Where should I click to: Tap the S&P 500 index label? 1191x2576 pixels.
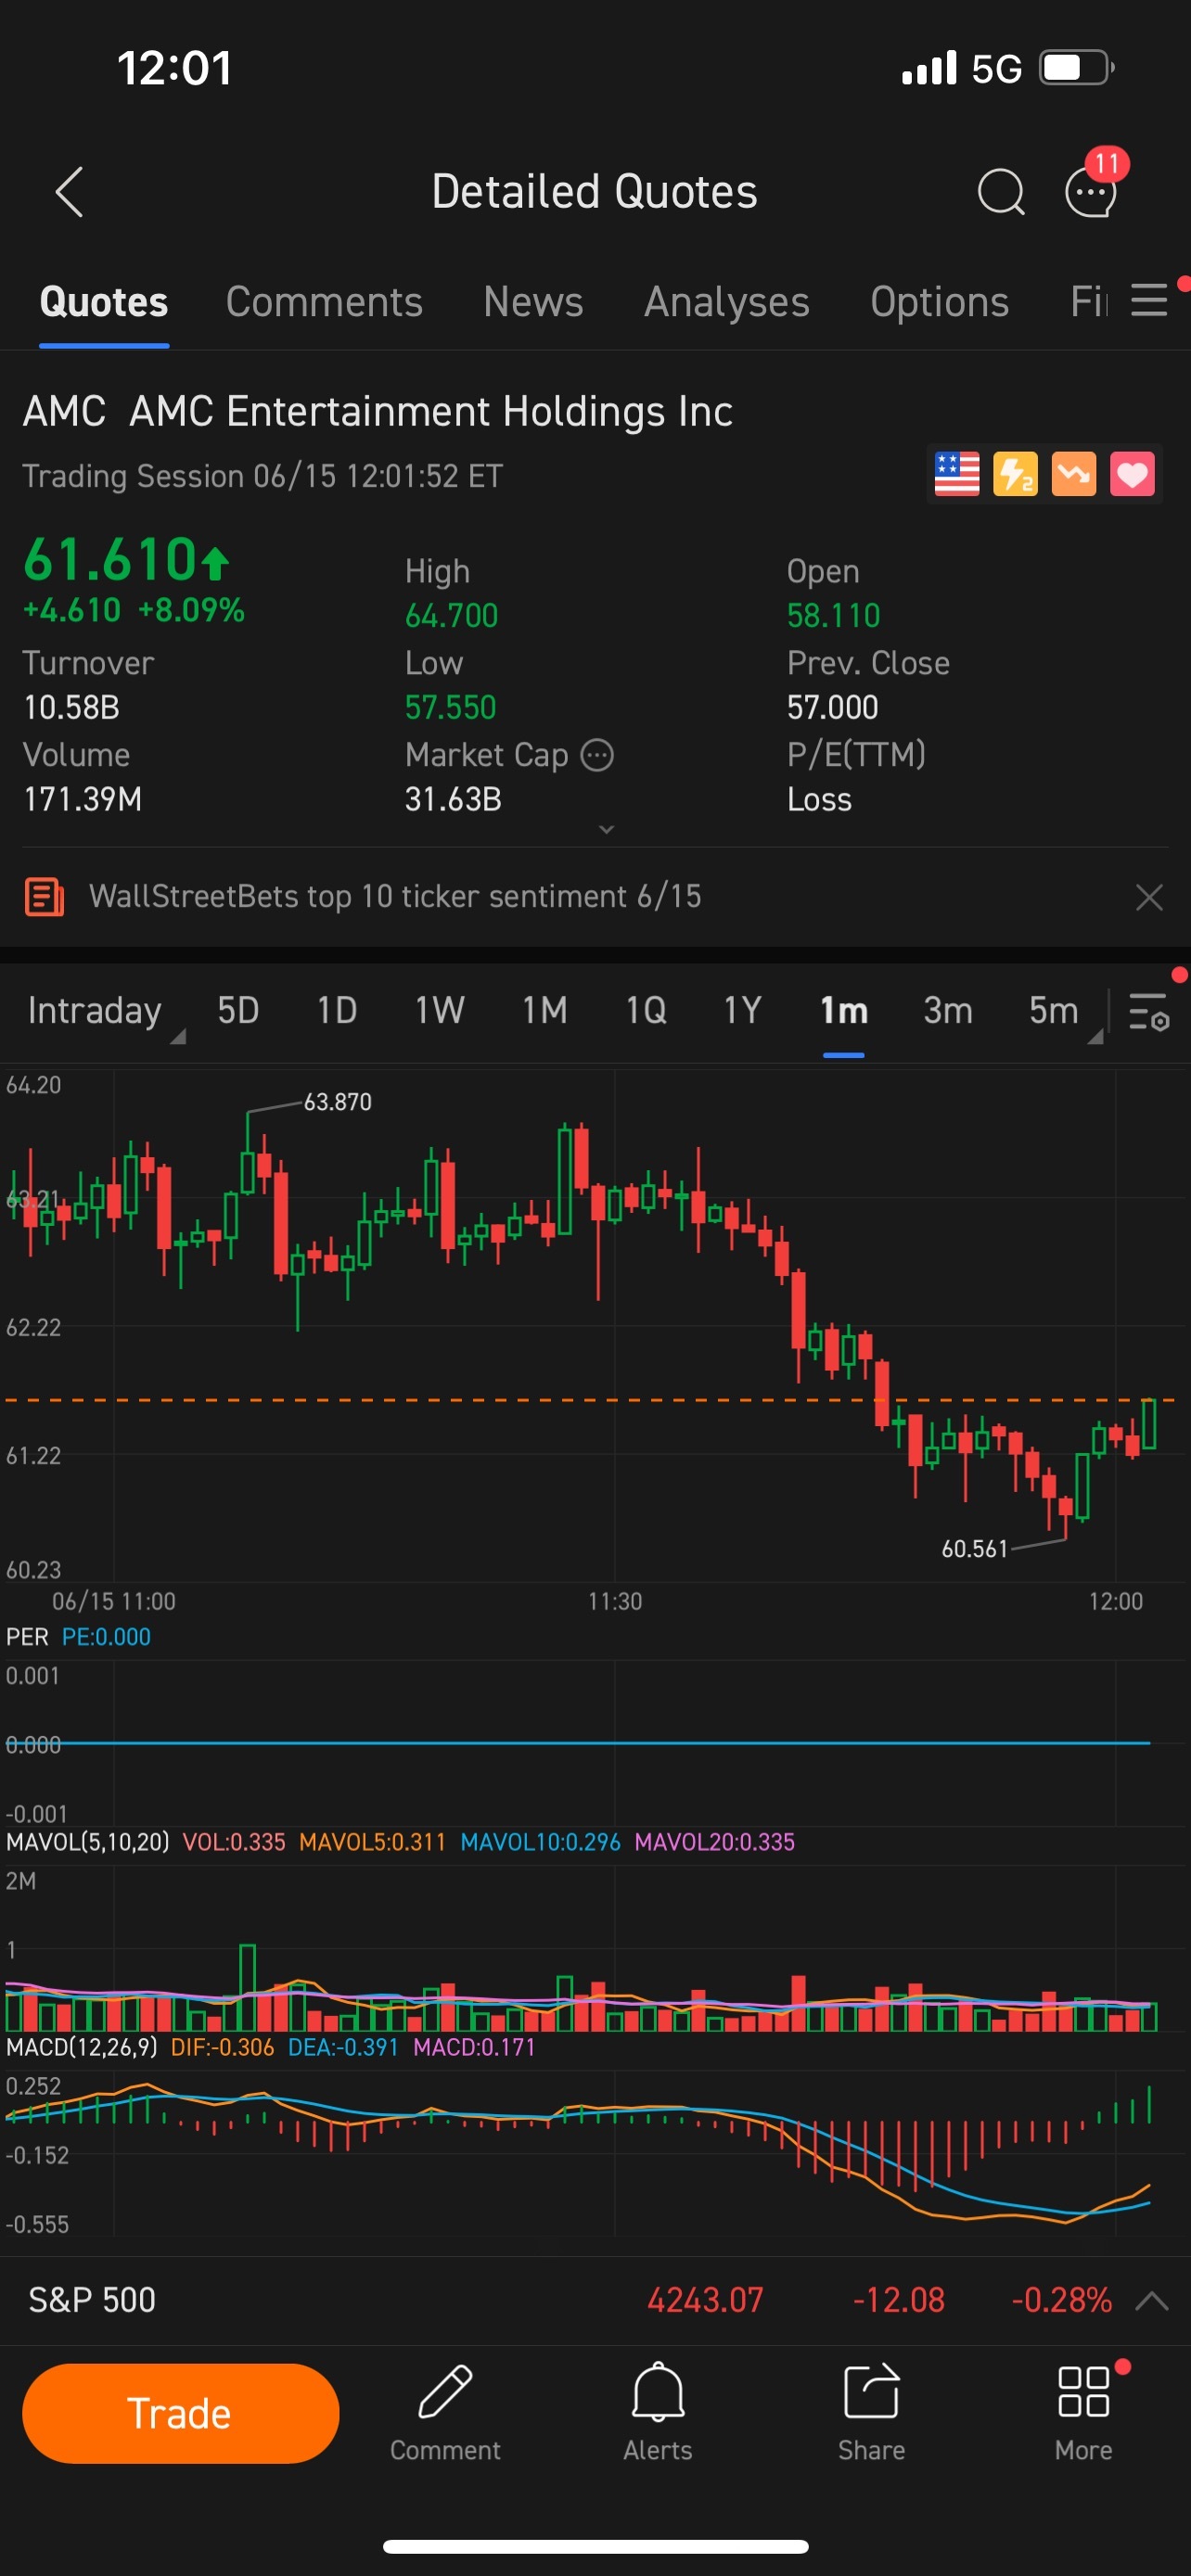click(92, 2300)
